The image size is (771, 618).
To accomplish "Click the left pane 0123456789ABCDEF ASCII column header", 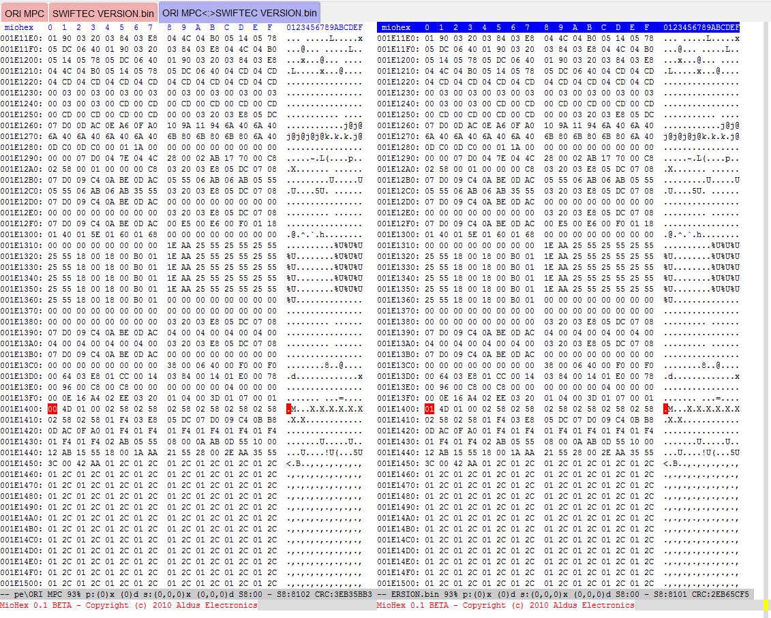I will (324, 27).
